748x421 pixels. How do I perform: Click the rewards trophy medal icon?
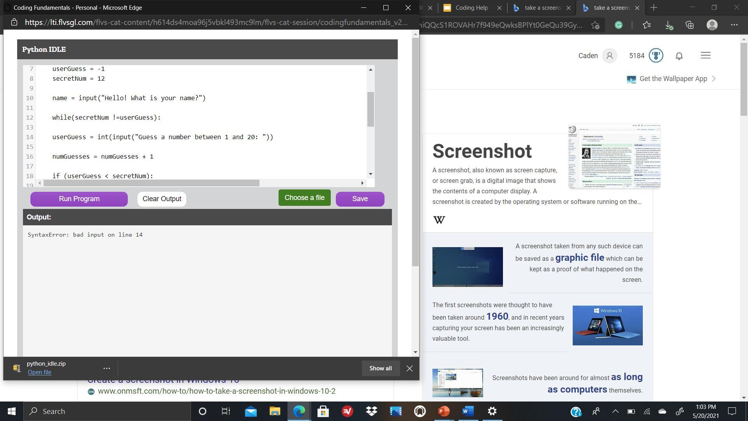[656, 55]
